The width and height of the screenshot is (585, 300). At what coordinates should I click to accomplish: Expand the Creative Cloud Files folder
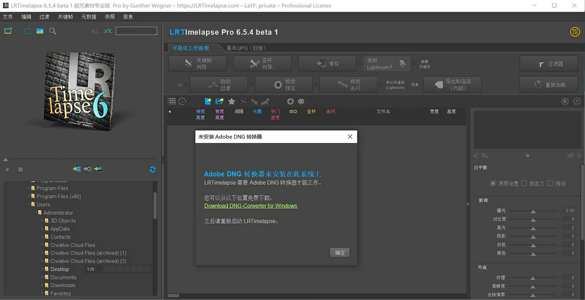[42, 245]
